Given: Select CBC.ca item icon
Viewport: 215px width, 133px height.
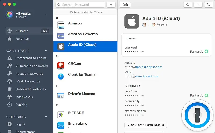Looking at the screenshot, I should (x=61, y=66).
